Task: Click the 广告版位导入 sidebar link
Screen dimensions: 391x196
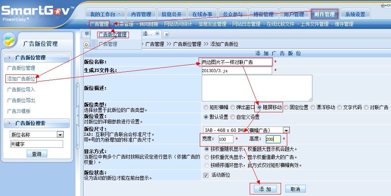Action: click(x=21, y=90)
